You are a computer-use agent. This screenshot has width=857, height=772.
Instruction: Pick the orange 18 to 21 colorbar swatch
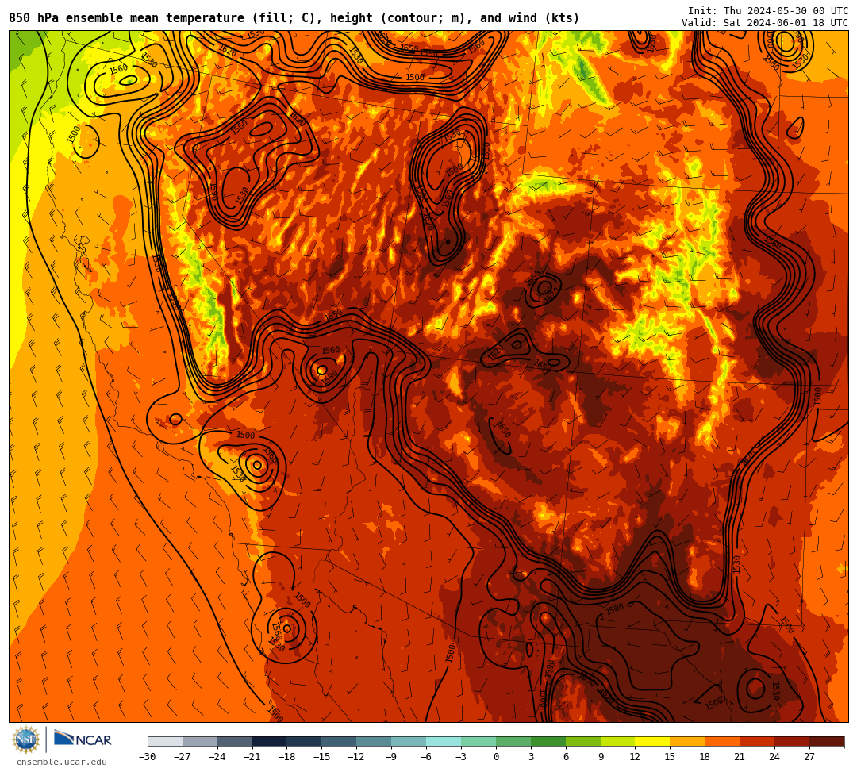tap(723, 742)
